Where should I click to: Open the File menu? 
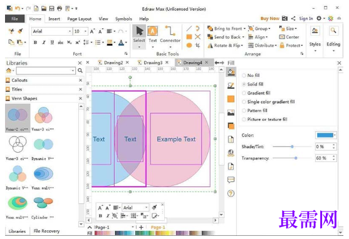[x=14, y=19]
